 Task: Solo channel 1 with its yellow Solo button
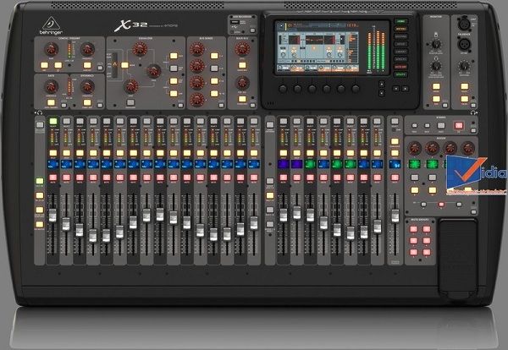(x=53, y=153)
